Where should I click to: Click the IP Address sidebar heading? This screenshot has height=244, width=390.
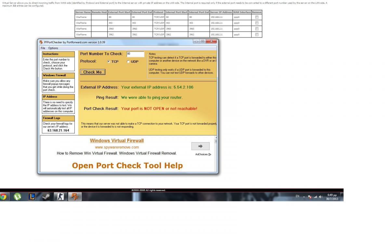pos(58,97)
